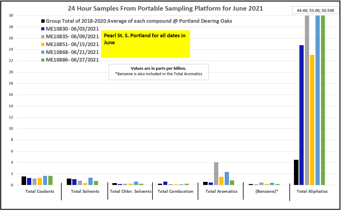Viewport: 341px width, 211px height.
Task: Select the ME10886- 06/27/2021 legend entry
Action: tap(72, 60)
